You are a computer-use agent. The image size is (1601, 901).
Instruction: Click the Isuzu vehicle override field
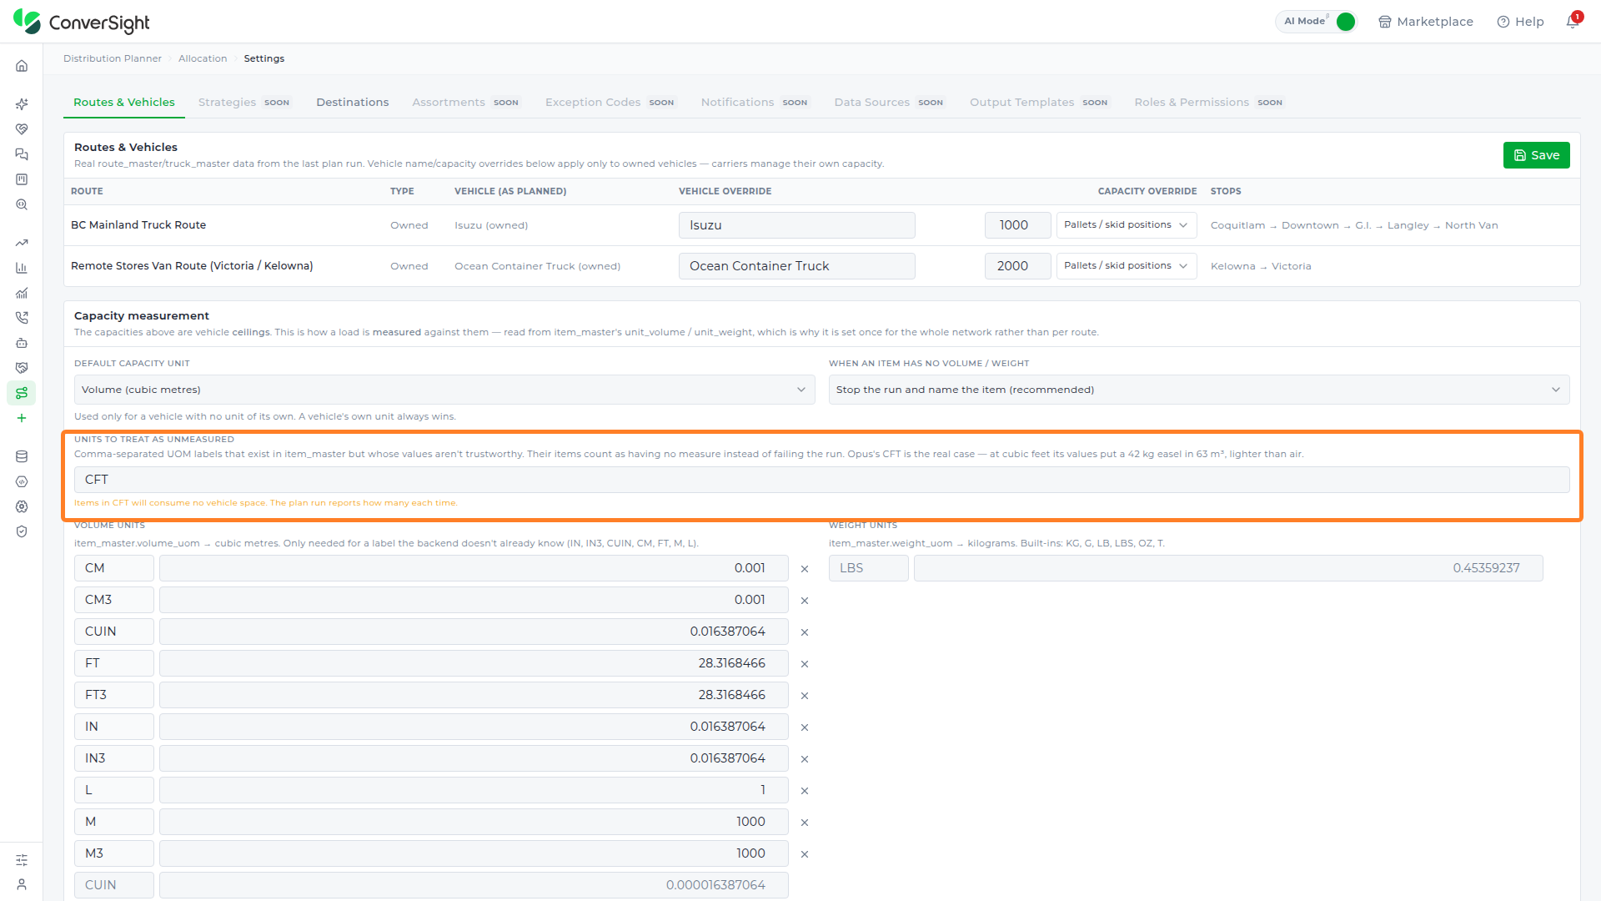[796, 225]
